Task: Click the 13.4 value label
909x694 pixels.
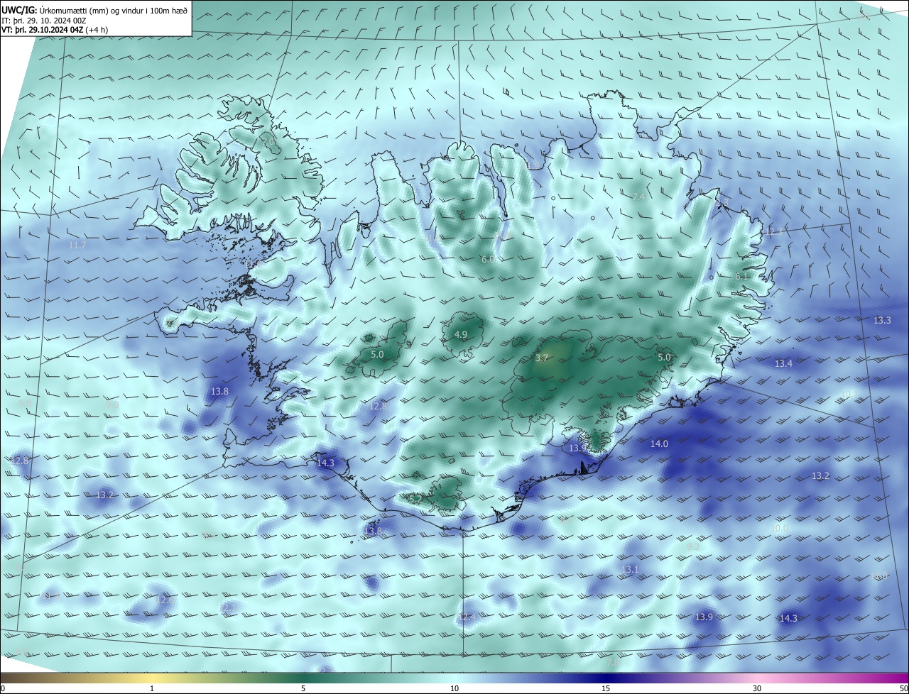Action: click(783, 364)
